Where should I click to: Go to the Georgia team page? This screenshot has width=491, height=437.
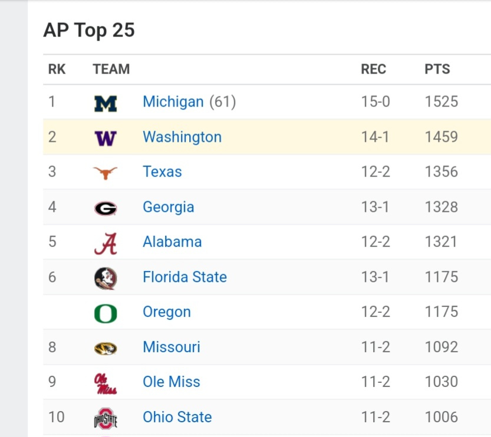coord(168,207)
